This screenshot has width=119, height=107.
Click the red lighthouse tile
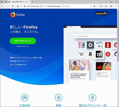pyautogui.click(x=108, y=45)
